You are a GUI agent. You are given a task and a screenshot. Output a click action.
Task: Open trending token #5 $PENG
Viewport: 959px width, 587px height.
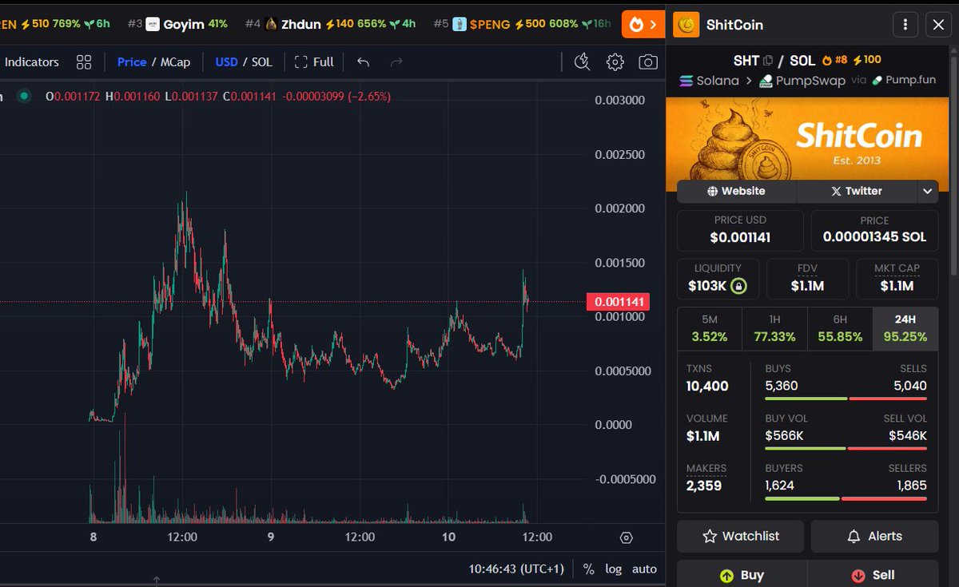(522, 24)
